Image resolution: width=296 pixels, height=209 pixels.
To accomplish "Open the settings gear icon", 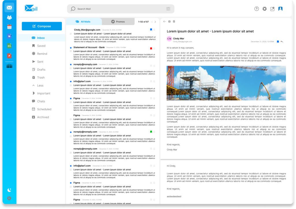I will pos(264,9).
